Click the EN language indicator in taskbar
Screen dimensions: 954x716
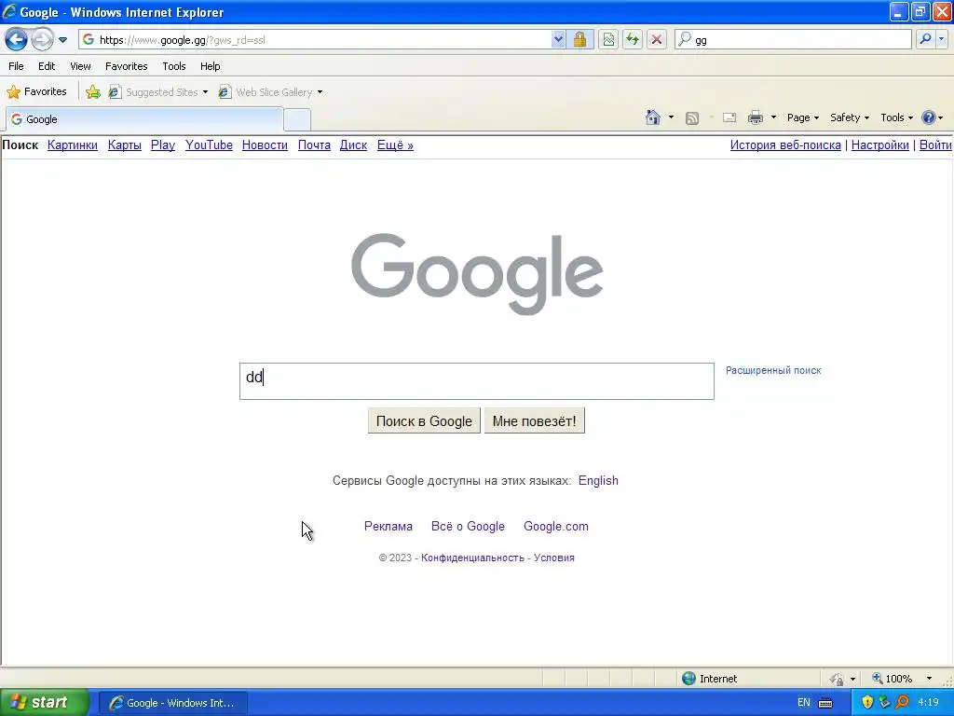pos(804,703)
